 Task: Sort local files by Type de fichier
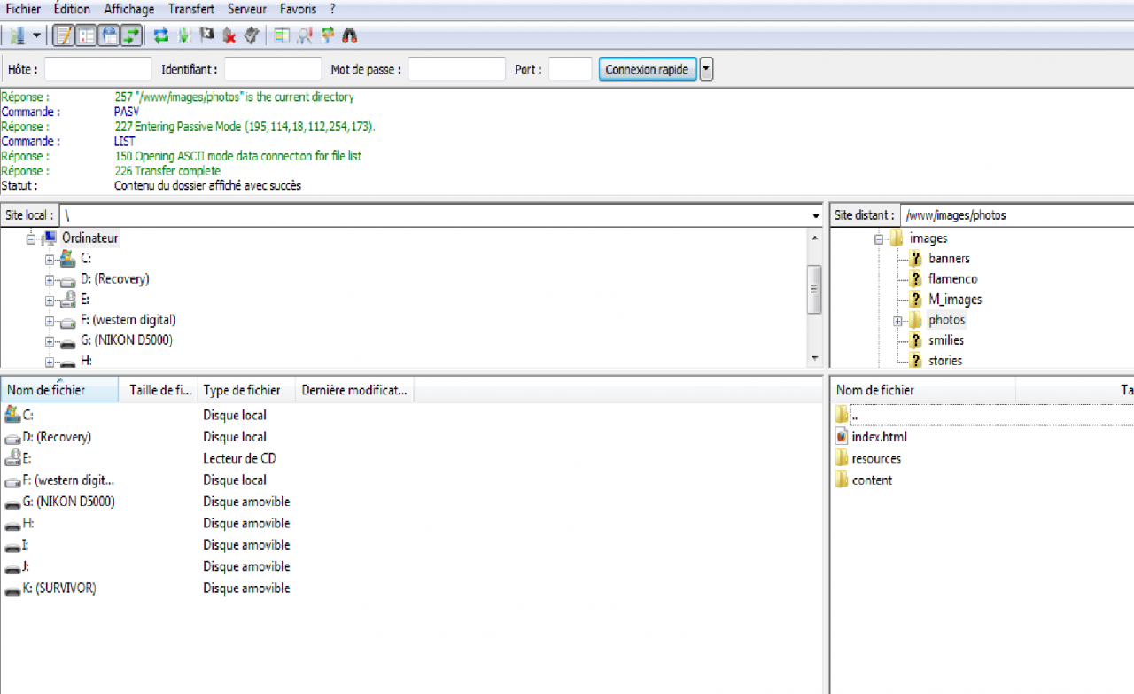click(x=242, y=390)
